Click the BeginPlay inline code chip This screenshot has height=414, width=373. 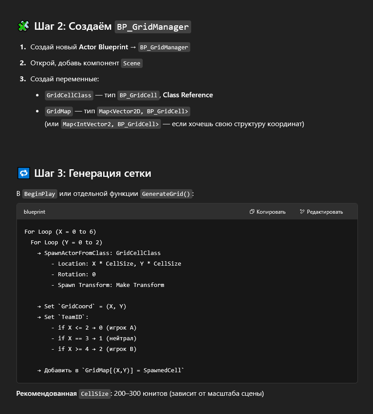coord(40,194)
